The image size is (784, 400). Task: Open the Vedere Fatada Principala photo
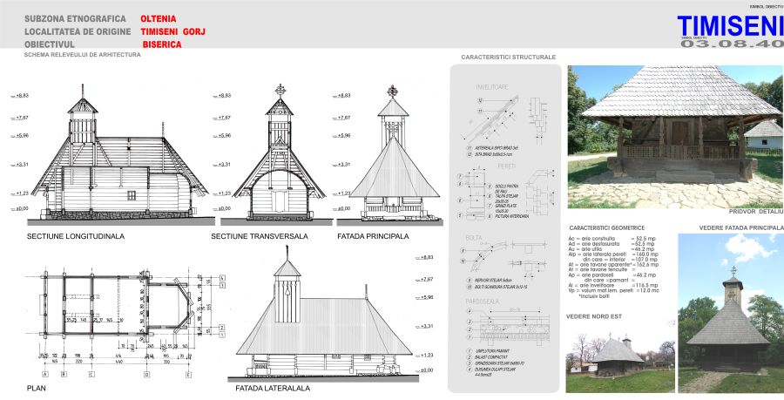(x=730, y=314)
